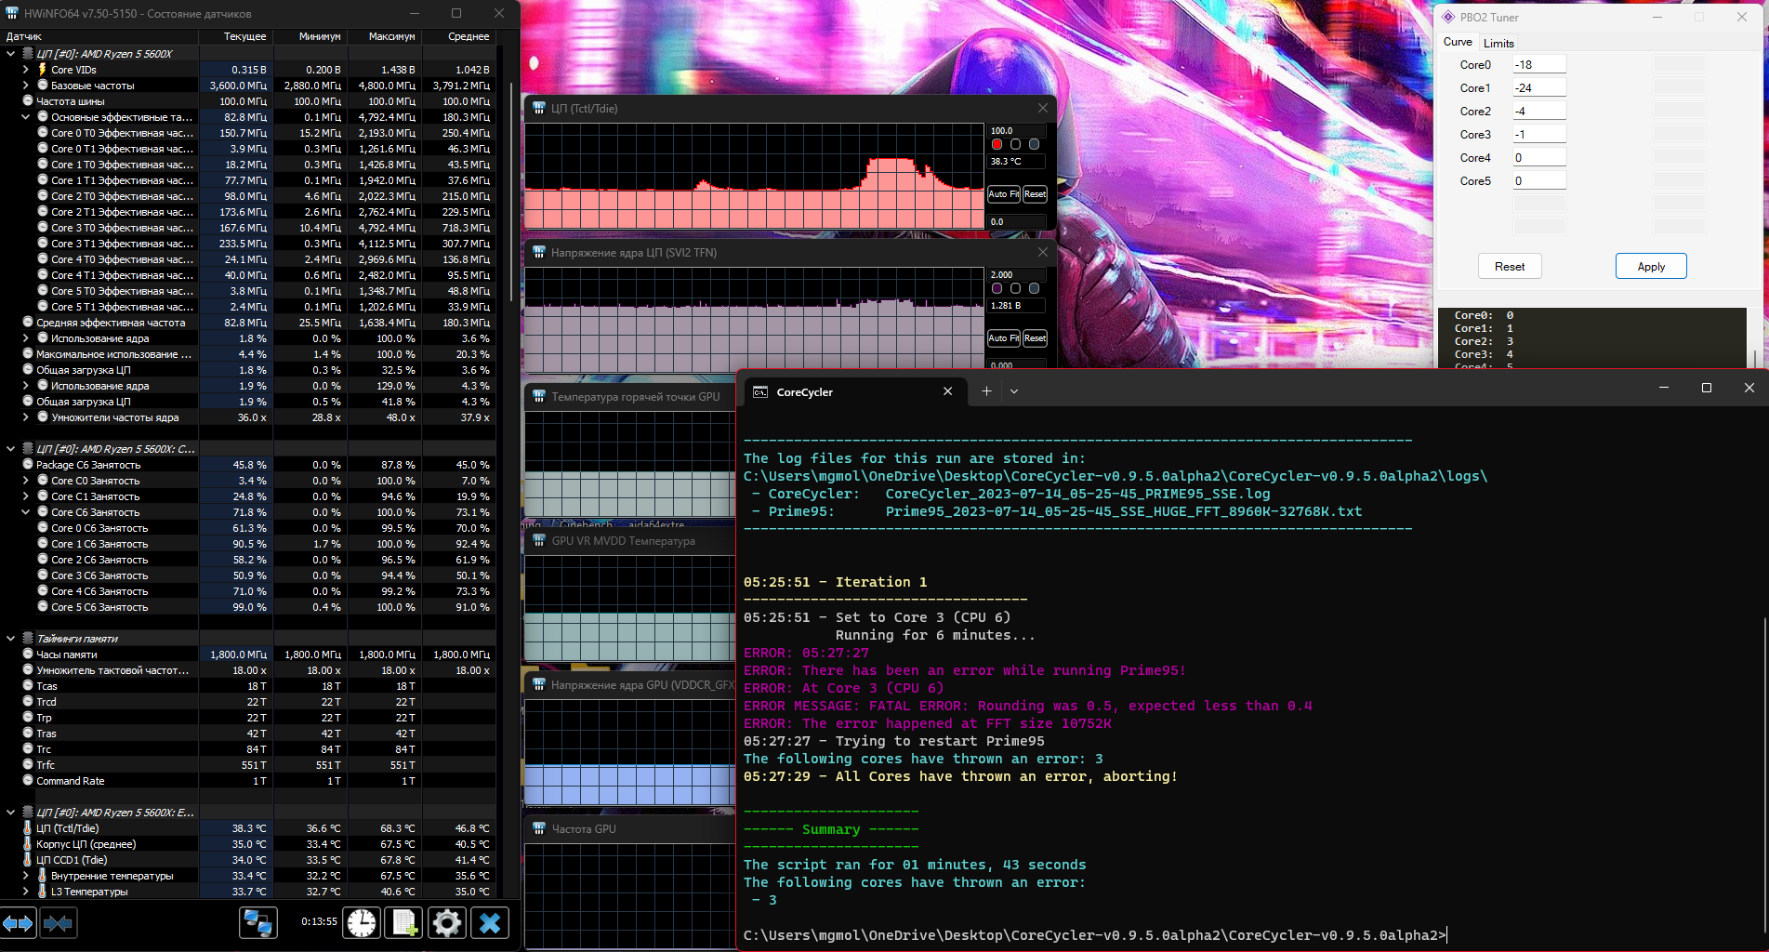The image size is (1769, 952).
Task: Click purple color swatch in CPU core voltage graph
Action: [997, 289]
